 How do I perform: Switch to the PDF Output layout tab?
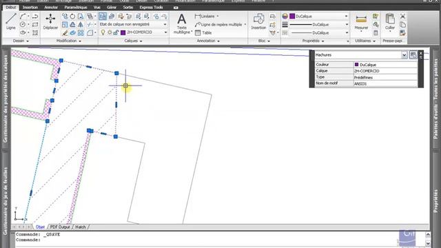(x=60, y=227)
